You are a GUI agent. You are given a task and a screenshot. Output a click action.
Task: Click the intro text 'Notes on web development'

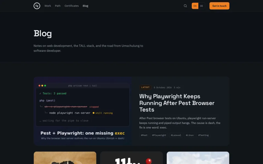click(x=88, y=48)
